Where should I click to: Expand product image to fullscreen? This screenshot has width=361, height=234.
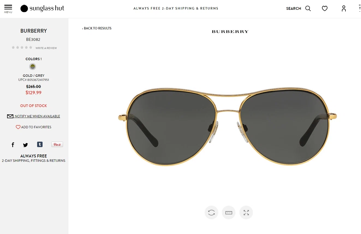click(246, 212)
